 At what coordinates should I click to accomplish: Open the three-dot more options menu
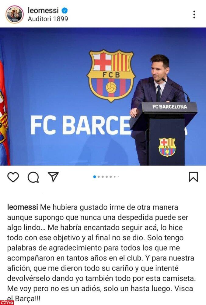click(x=194, y=14)
